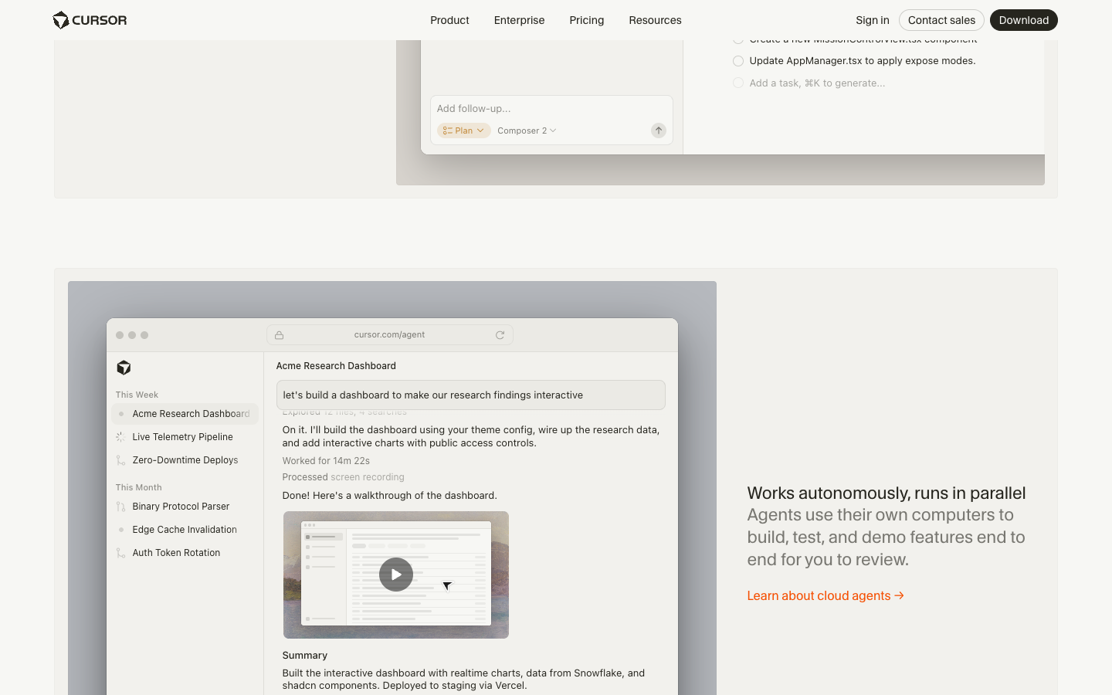Click the prompt box about research findings
The width and height of the screenshot is (1112, 695).
click(x=471, y=395)
